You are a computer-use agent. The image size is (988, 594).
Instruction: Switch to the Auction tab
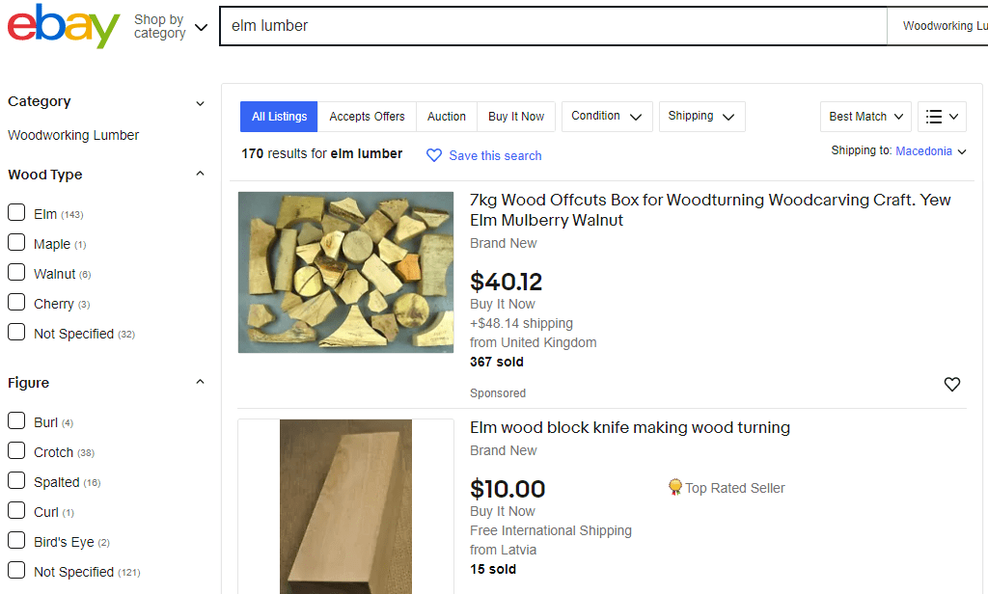pyautogui.click(x=446, y=117)
